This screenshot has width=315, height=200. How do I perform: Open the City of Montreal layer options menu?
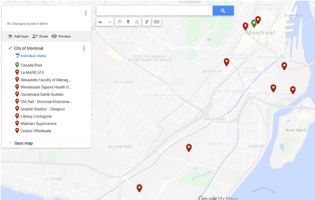click(x=84, y=48)
